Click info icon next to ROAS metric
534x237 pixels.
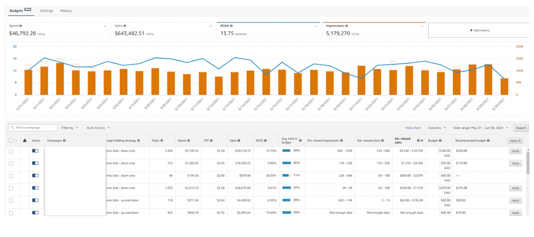(231, 26)
